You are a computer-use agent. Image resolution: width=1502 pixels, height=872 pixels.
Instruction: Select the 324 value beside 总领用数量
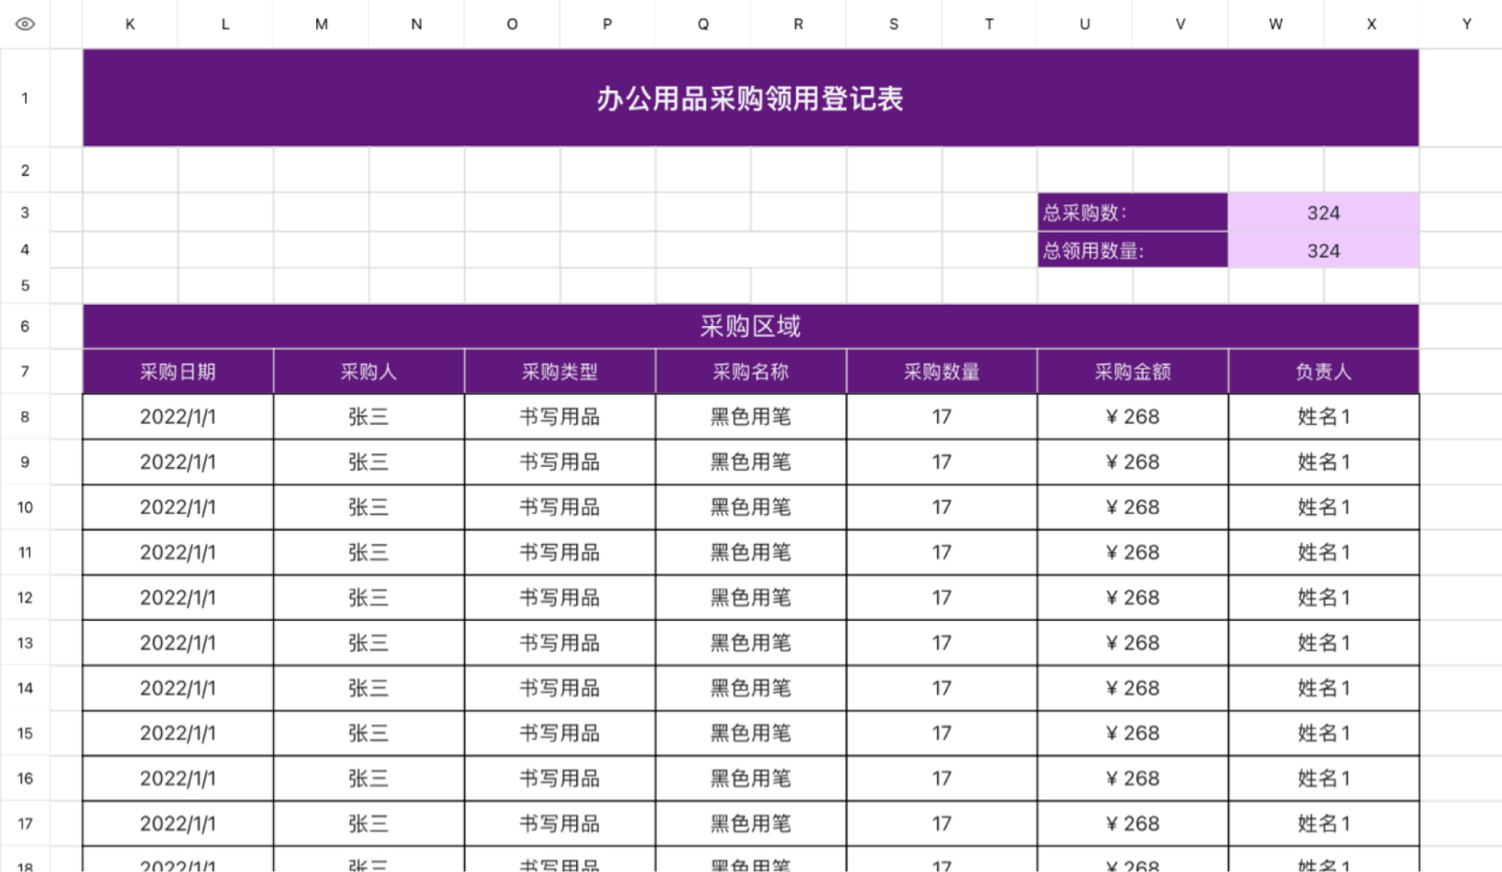coord(1323,250)
